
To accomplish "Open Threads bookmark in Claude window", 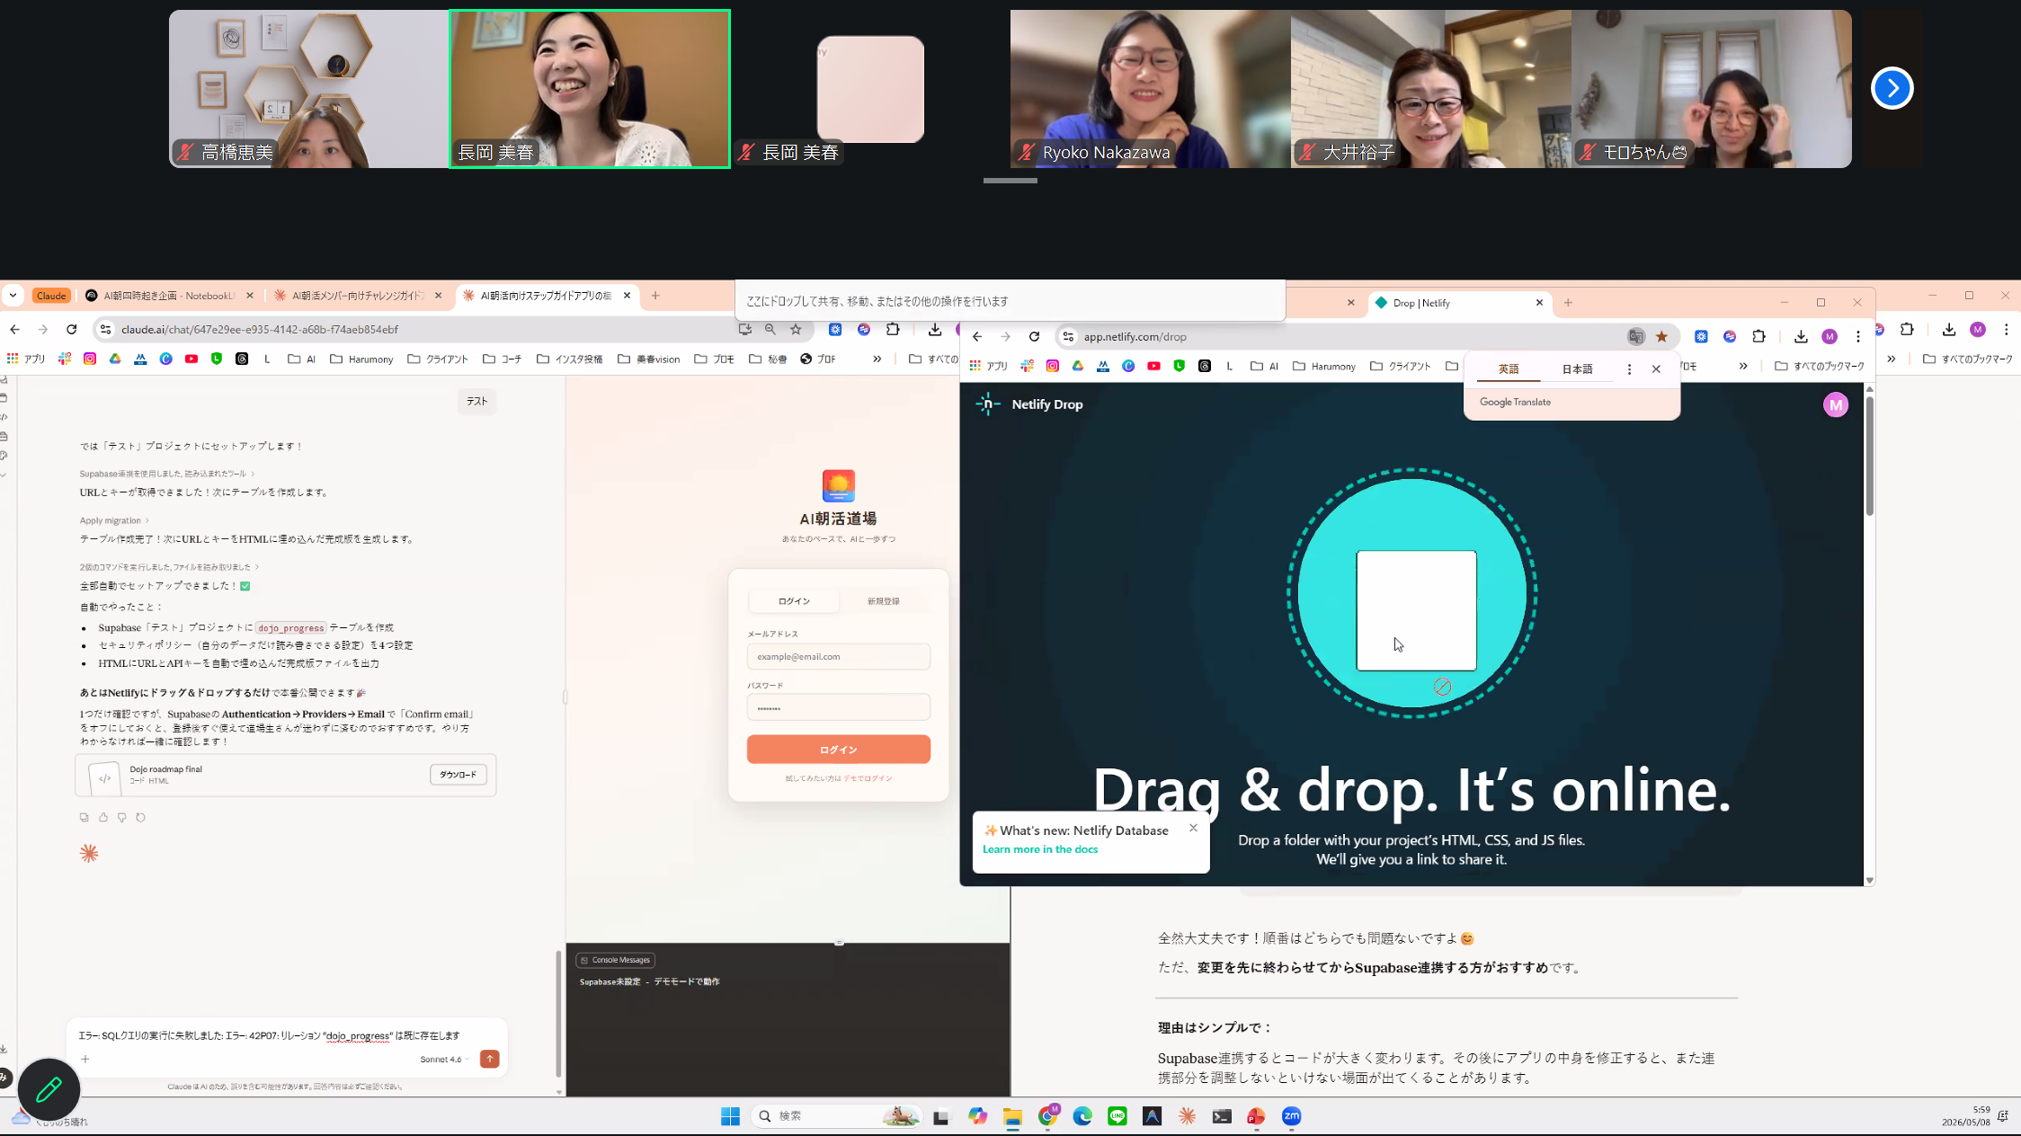I will coord(242,359).
